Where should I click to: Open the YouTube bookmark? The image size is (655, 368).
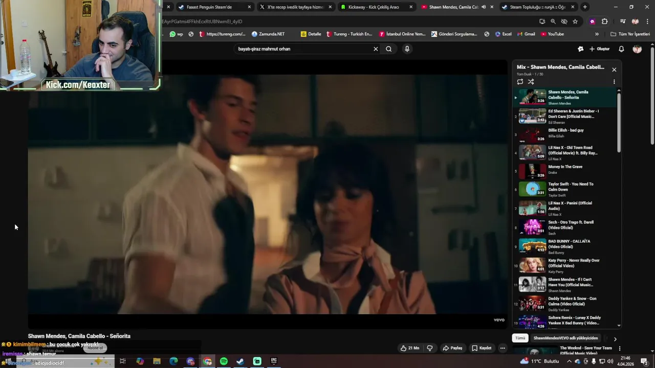(552, 34)
